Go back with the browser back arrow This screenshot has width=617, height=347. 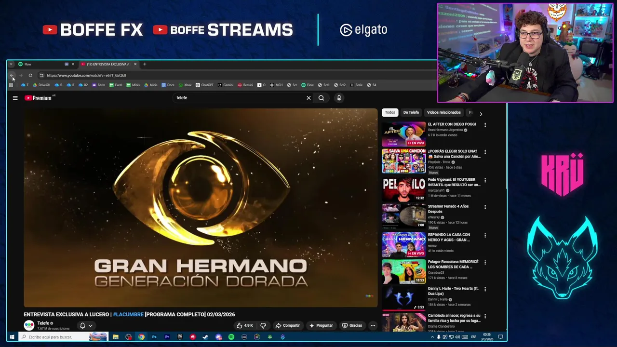12,75
